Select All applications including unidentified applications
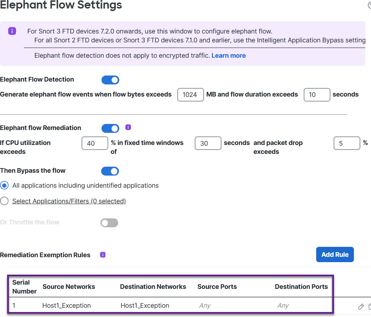 click(5, 186)
